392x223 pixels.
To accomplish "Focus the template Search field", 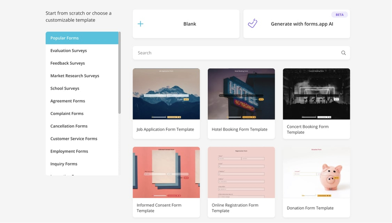I will (x=235, y=53).
